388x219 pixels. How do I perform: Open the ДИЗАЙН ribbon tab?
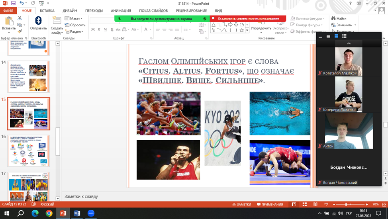pyautogui.click(x=70, y=11)
